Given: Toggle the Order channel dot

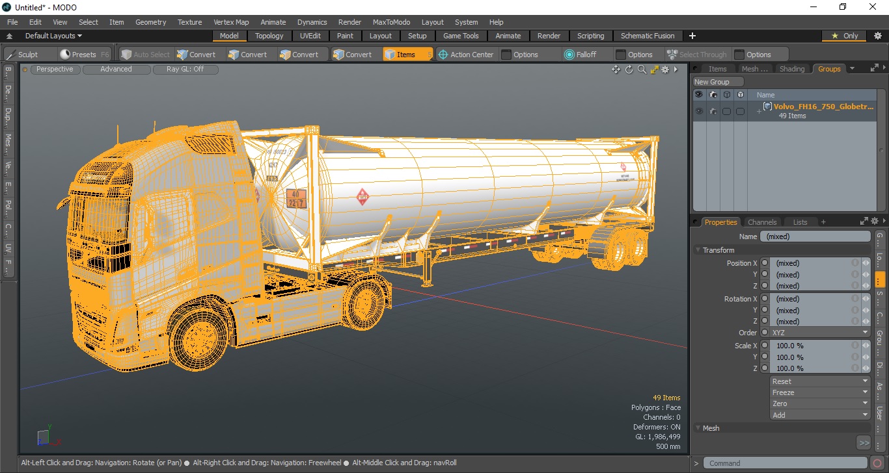Looking at the screenshot, I should tap(765, 333).
